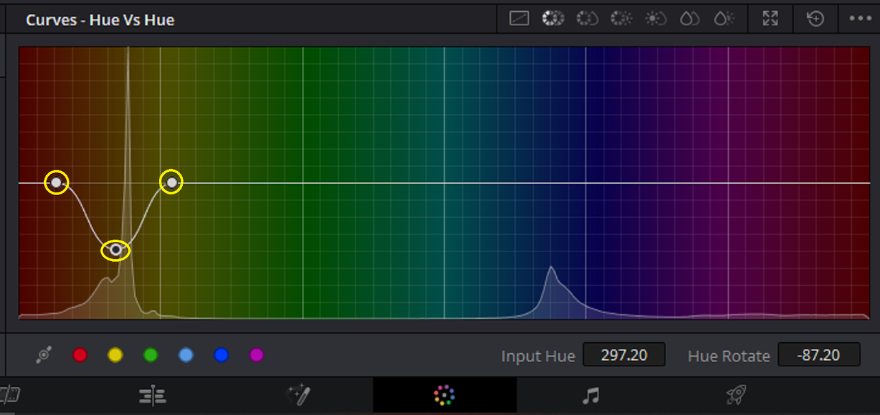Open the Fairlight audio page
This screenshot has height=415, width=880.
click(591, 395)
